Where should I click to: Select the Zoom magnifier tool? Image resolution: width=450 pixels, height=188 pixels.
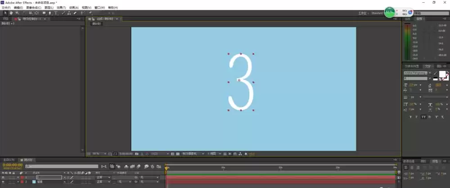pos(17,13)
